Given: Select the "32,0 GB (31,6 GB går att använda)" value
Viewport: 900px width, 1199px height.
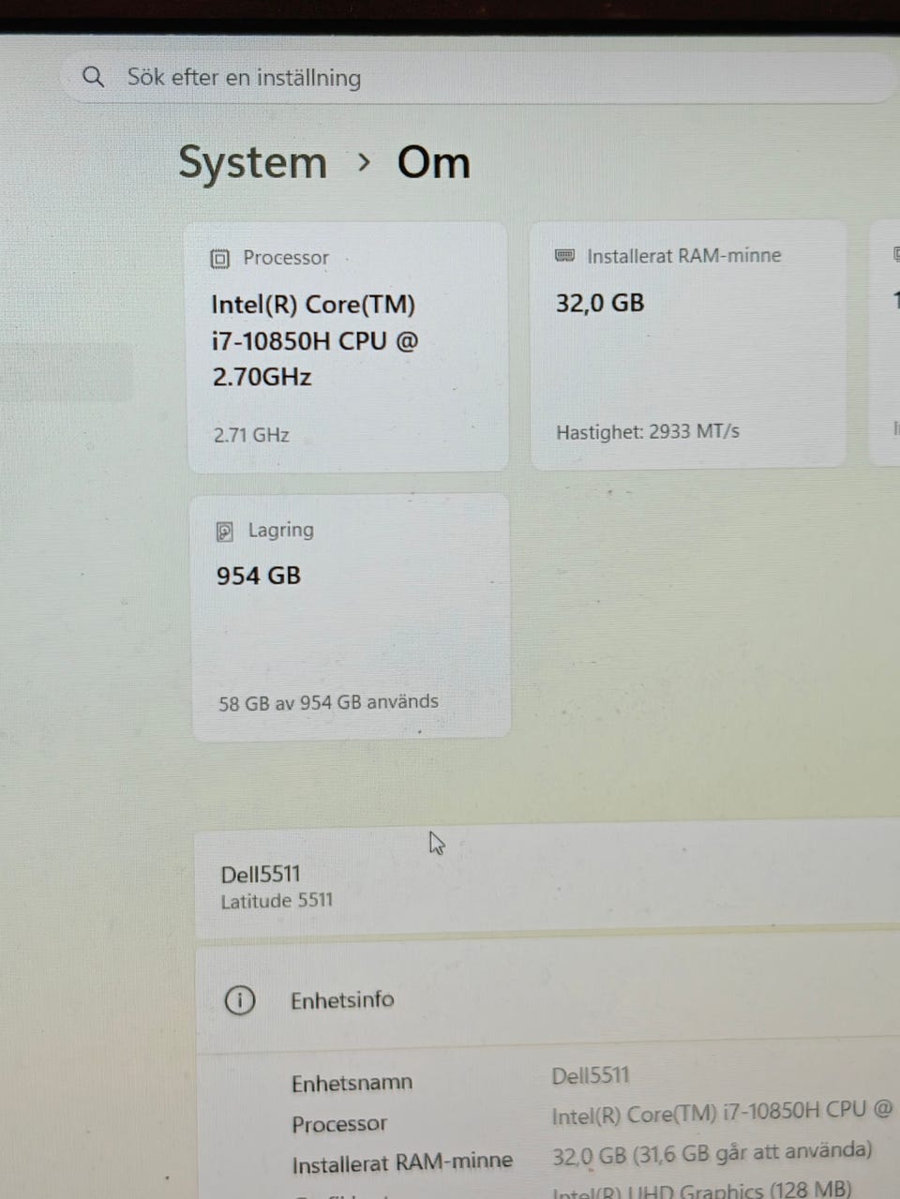Looking at the screenshot, I should pos(712,1153).
